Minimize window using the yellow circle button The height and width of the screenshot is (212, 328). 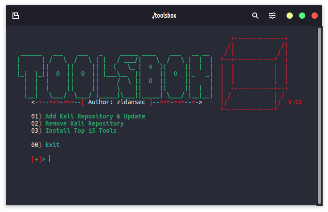tap(290, 16)
